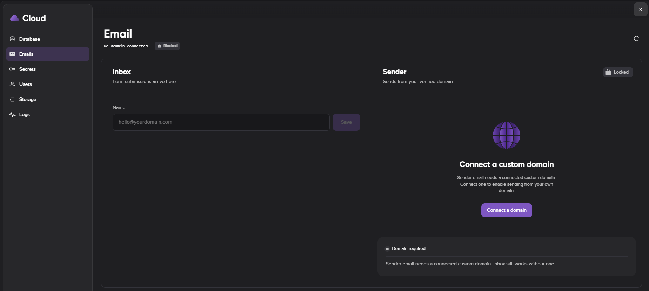Click the Locked badge in Sender

coord(618,72)
